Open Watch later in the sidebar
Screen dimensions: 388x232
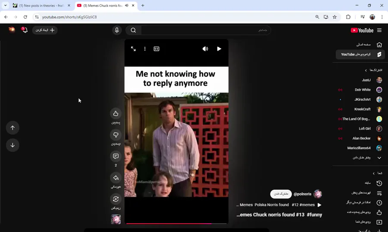(360, 203)
